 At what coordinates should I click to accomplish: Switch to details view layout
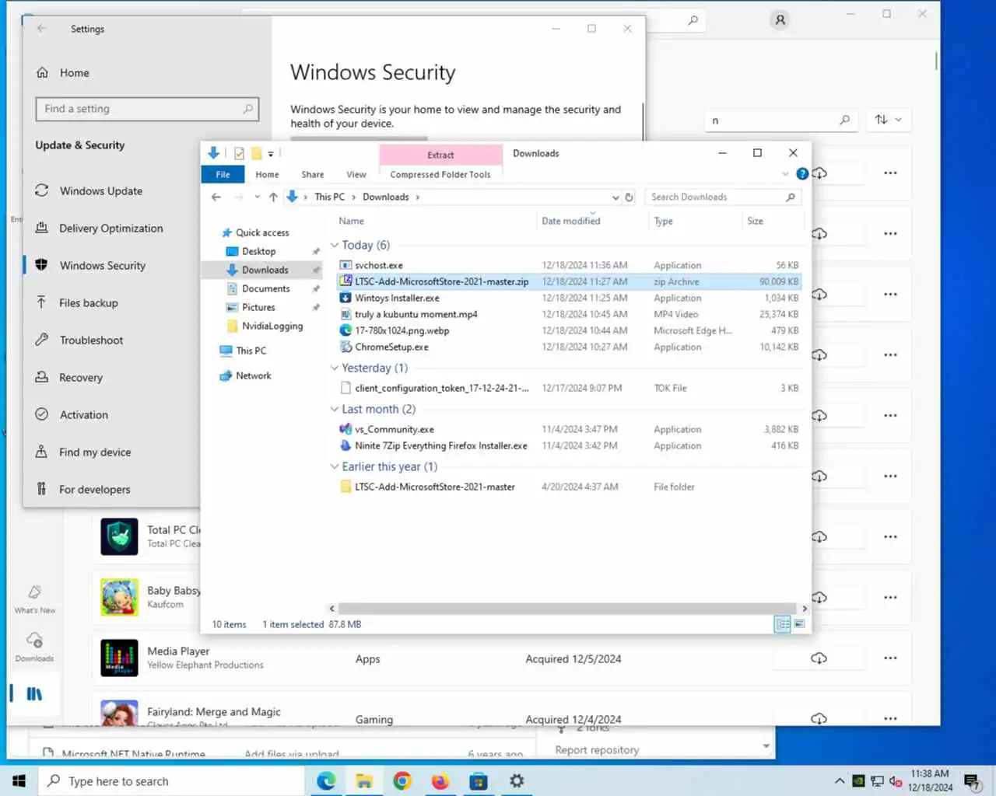783,624
